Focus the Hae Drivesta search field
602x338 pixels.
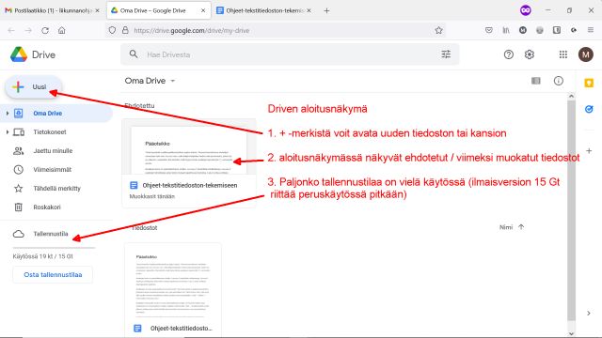tap(290, 54)
